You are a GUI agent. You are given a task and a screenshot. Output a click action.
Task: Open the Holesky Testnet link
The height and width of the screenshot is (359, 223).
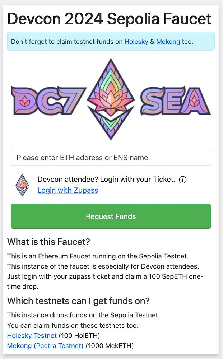click(x=32, y=336)
